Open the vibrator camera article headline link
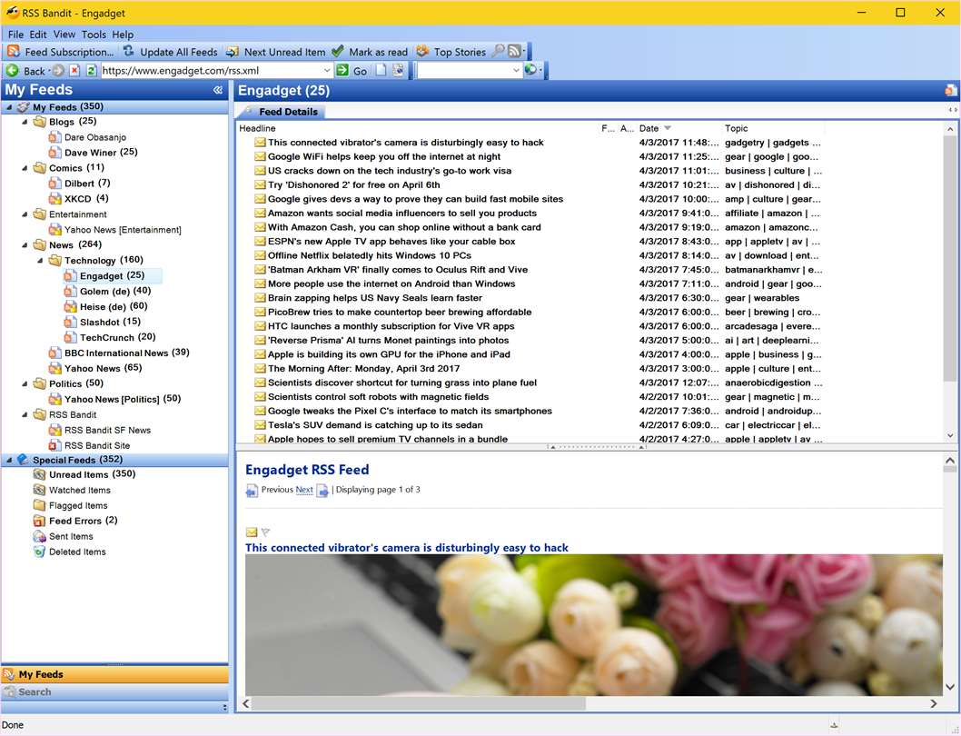The width and height of the screenshot is (961, 736). point(406,548)
